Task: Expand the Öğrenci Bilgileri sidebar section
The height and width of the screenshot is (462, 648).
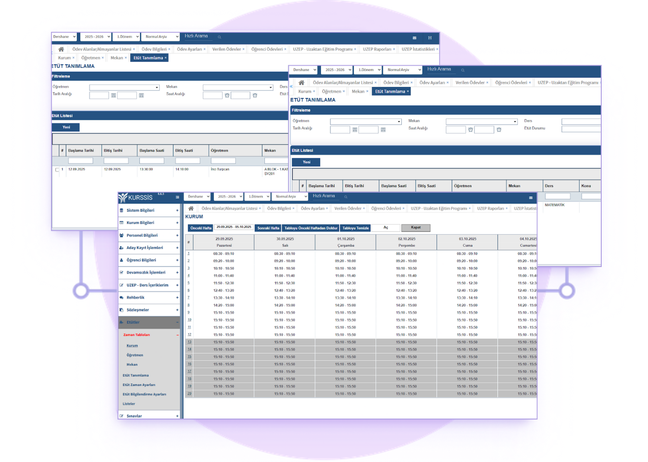Action: tap(177, 260)
